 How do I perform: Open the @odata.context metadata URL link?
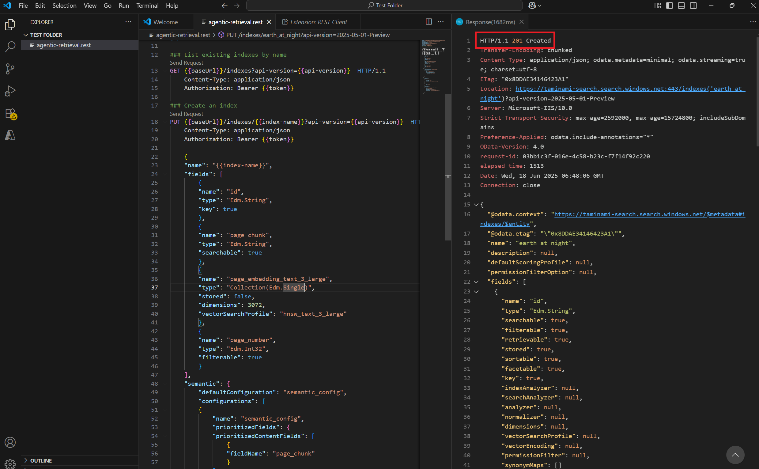650,214
